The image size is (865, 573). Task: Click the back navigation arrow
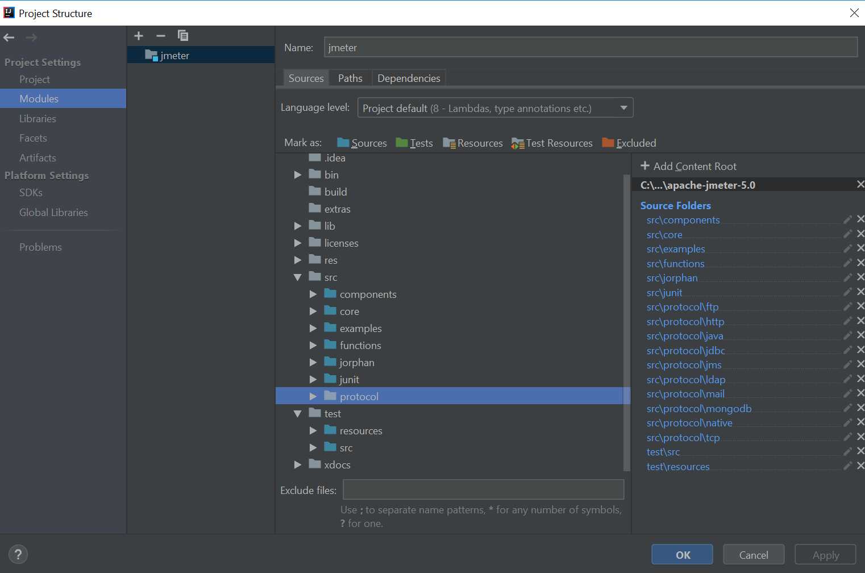tap(9, 38)
